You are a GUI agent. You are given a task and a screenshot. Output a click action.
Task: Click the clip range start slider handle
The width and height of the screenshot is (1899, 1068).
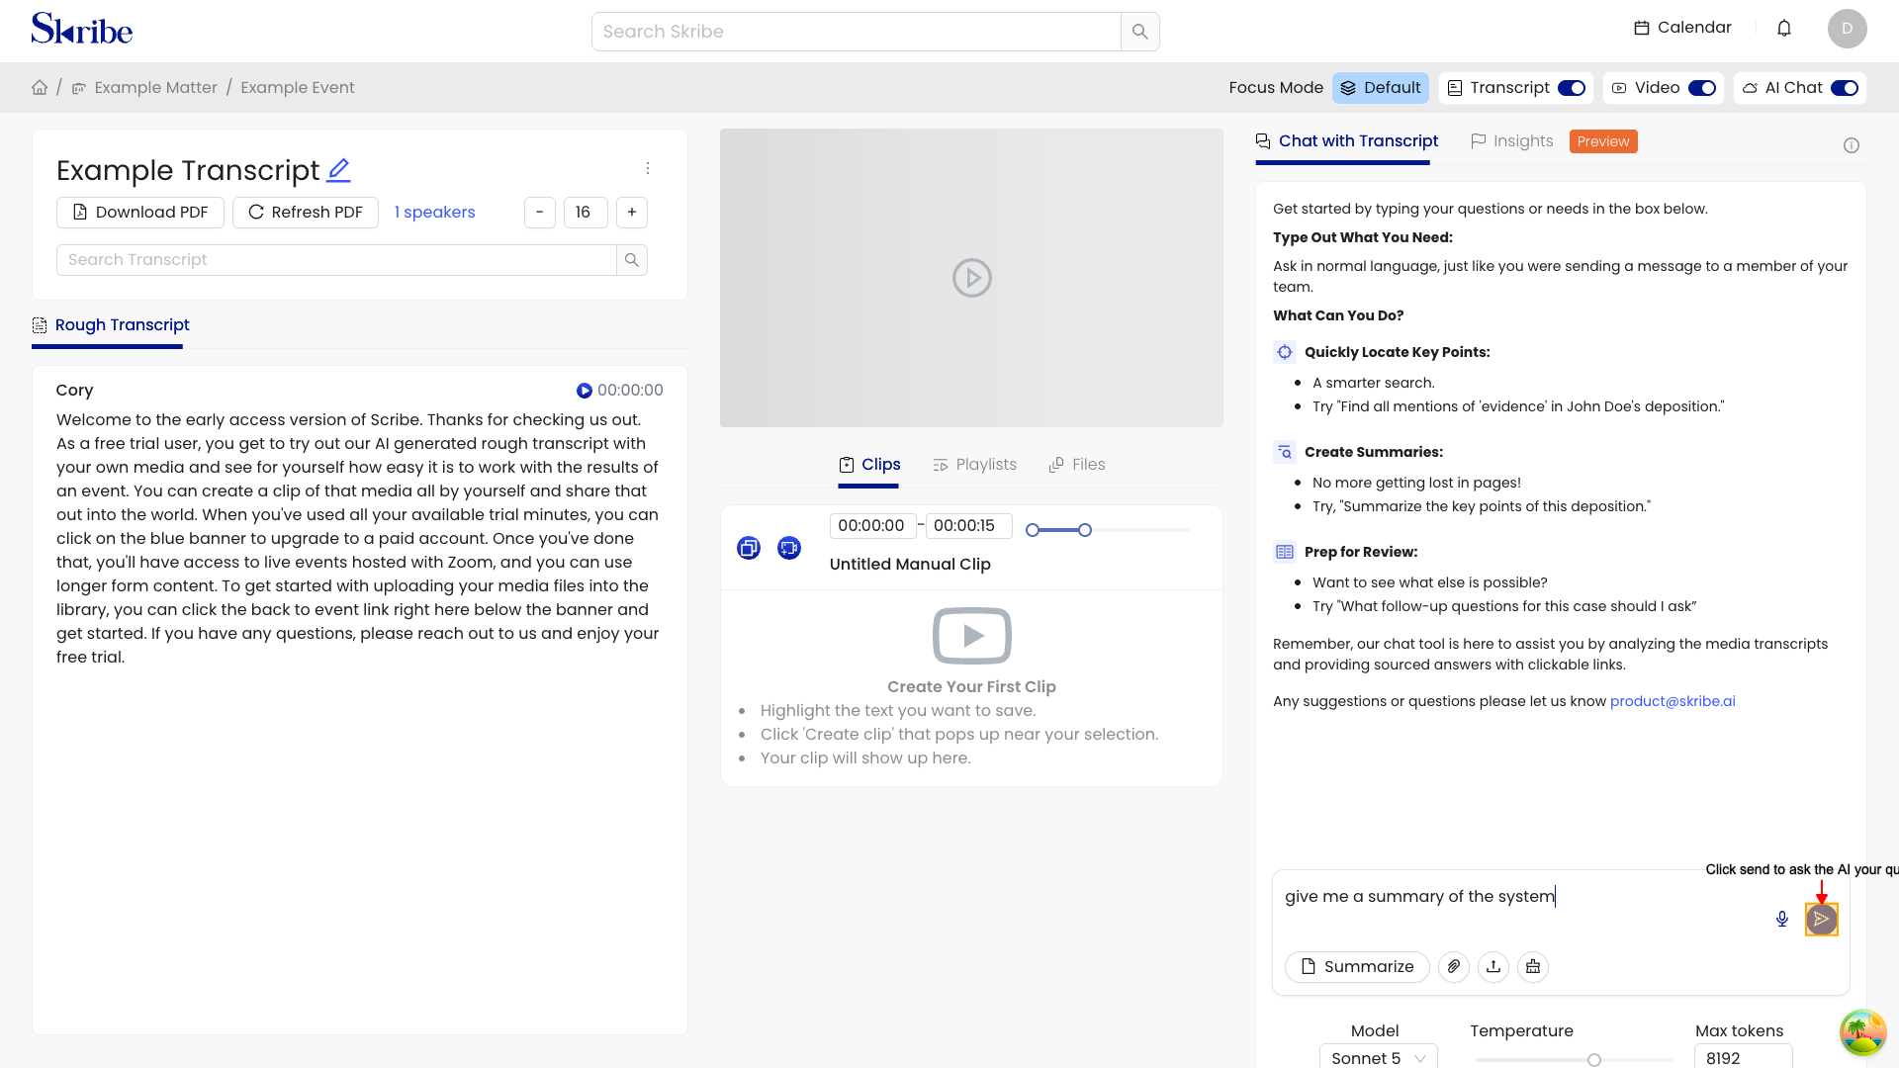1033,530
